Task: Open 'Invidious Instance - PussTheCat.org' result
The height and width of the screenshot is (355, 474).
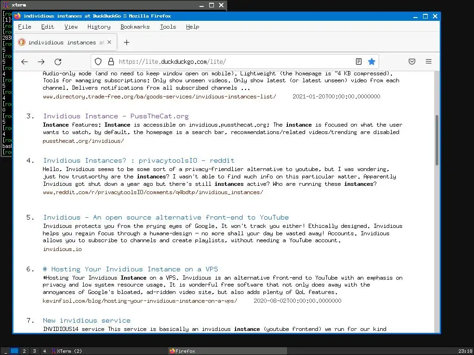Action: point(116,116)
